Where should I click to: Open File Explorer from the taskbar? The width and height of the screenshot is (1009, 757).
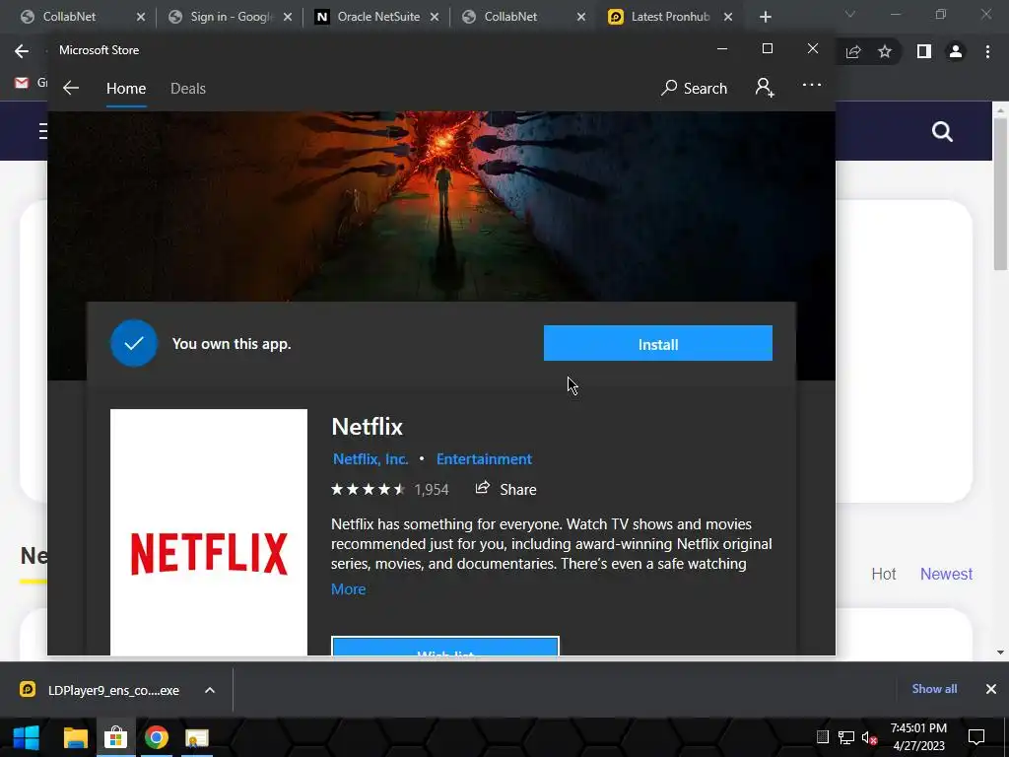tap(75, 737)
